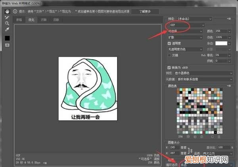Open the 循环选项 永远 looping dropdown
The image size is (238, 167).
coord(206,165)
